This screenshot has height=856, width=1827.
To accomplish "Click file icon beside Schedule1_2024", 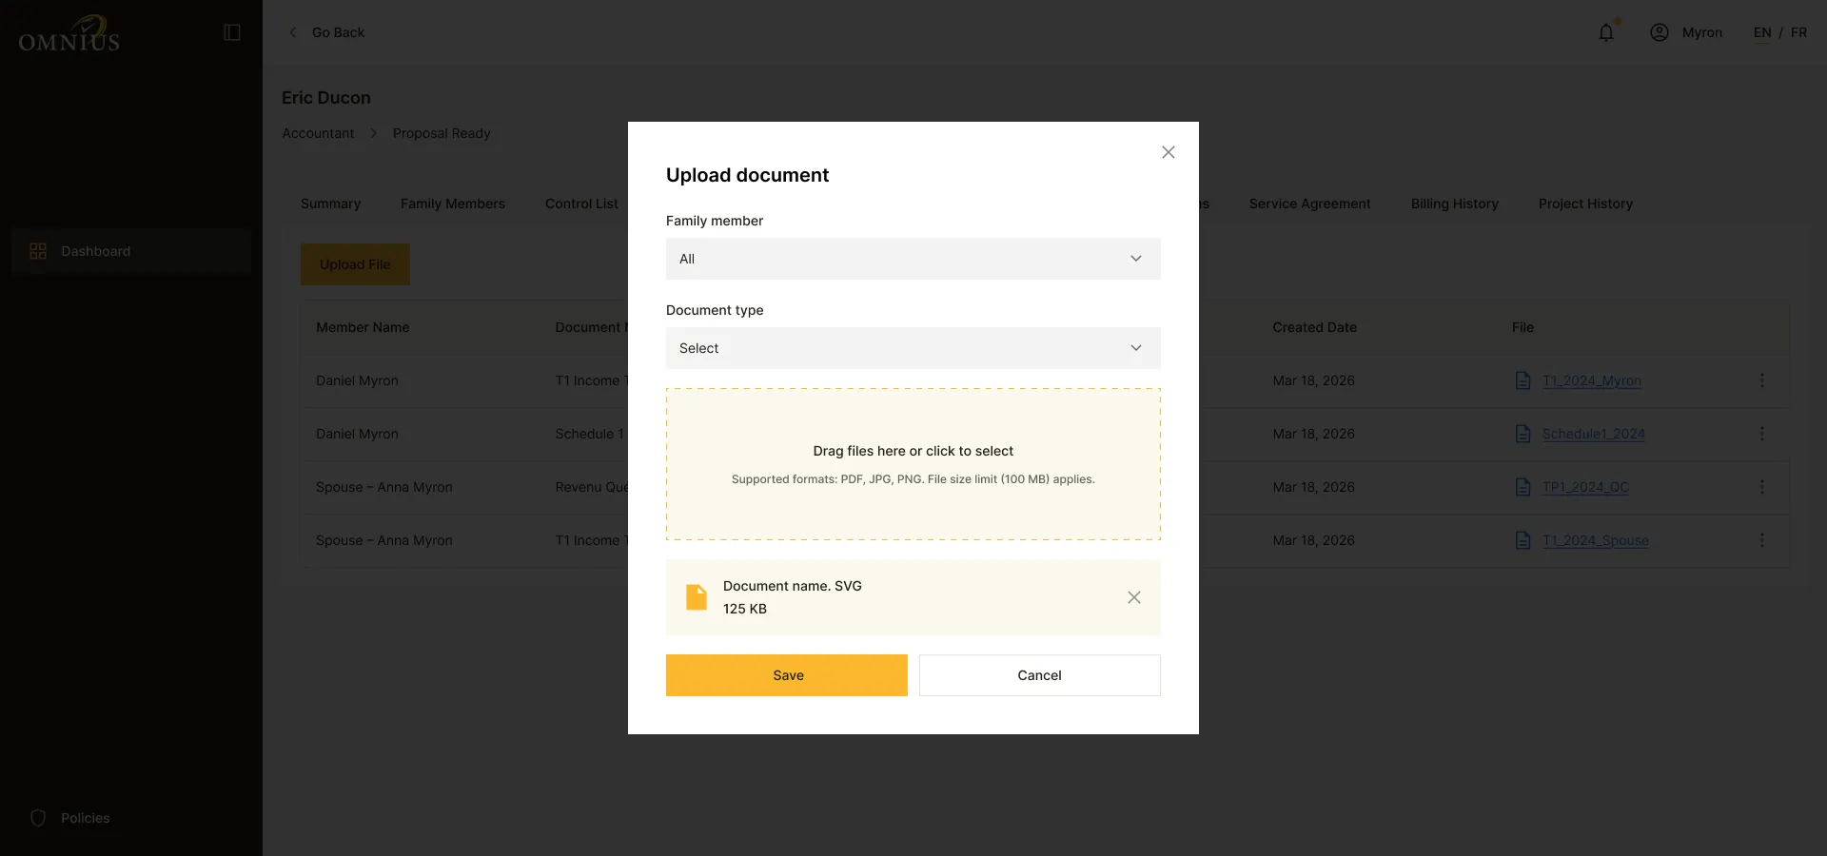I will (1522, 434).
